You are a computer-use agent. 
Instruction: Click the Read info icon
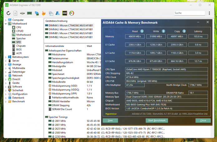click(142, 31)
